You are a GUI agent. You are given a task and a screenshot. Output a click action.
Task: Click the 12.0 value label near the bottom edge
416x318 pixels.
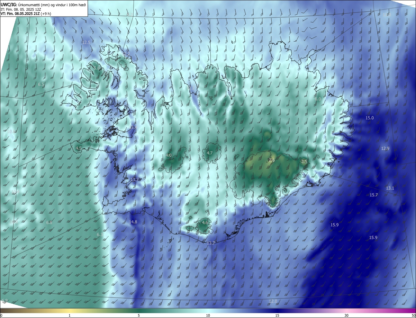click(x=273, y=301)
